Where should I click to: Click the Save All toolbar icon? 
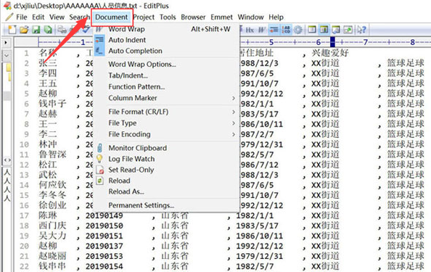pos(48,30)
